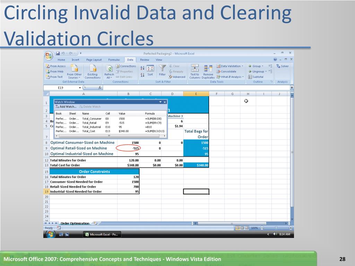Image resolution: width=355 pixels, height=266 pixels.
Task: Open the Outline group dialog launcher
Action: (271, 82)
